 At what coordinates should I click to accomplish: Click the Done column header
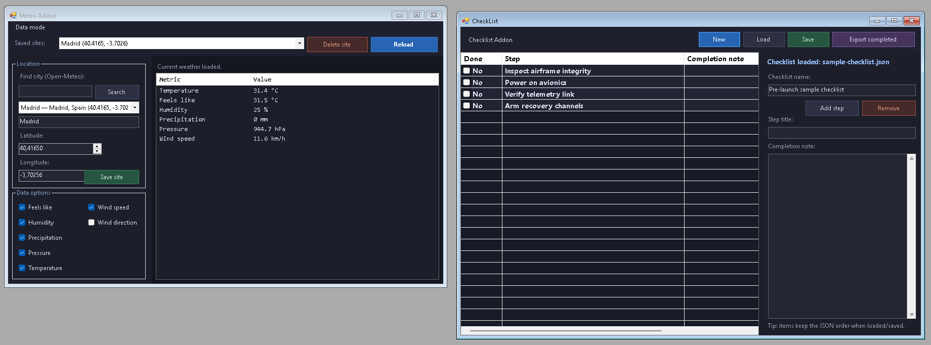click(481, 59)
